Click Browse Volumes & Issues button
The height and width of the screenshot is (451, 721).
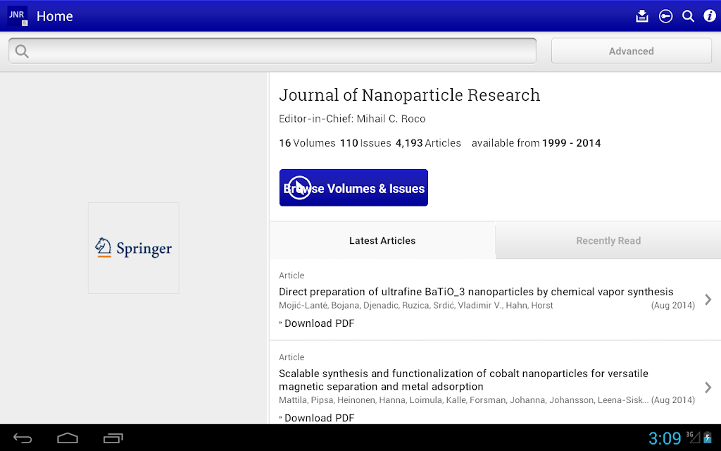click(353, 187)
